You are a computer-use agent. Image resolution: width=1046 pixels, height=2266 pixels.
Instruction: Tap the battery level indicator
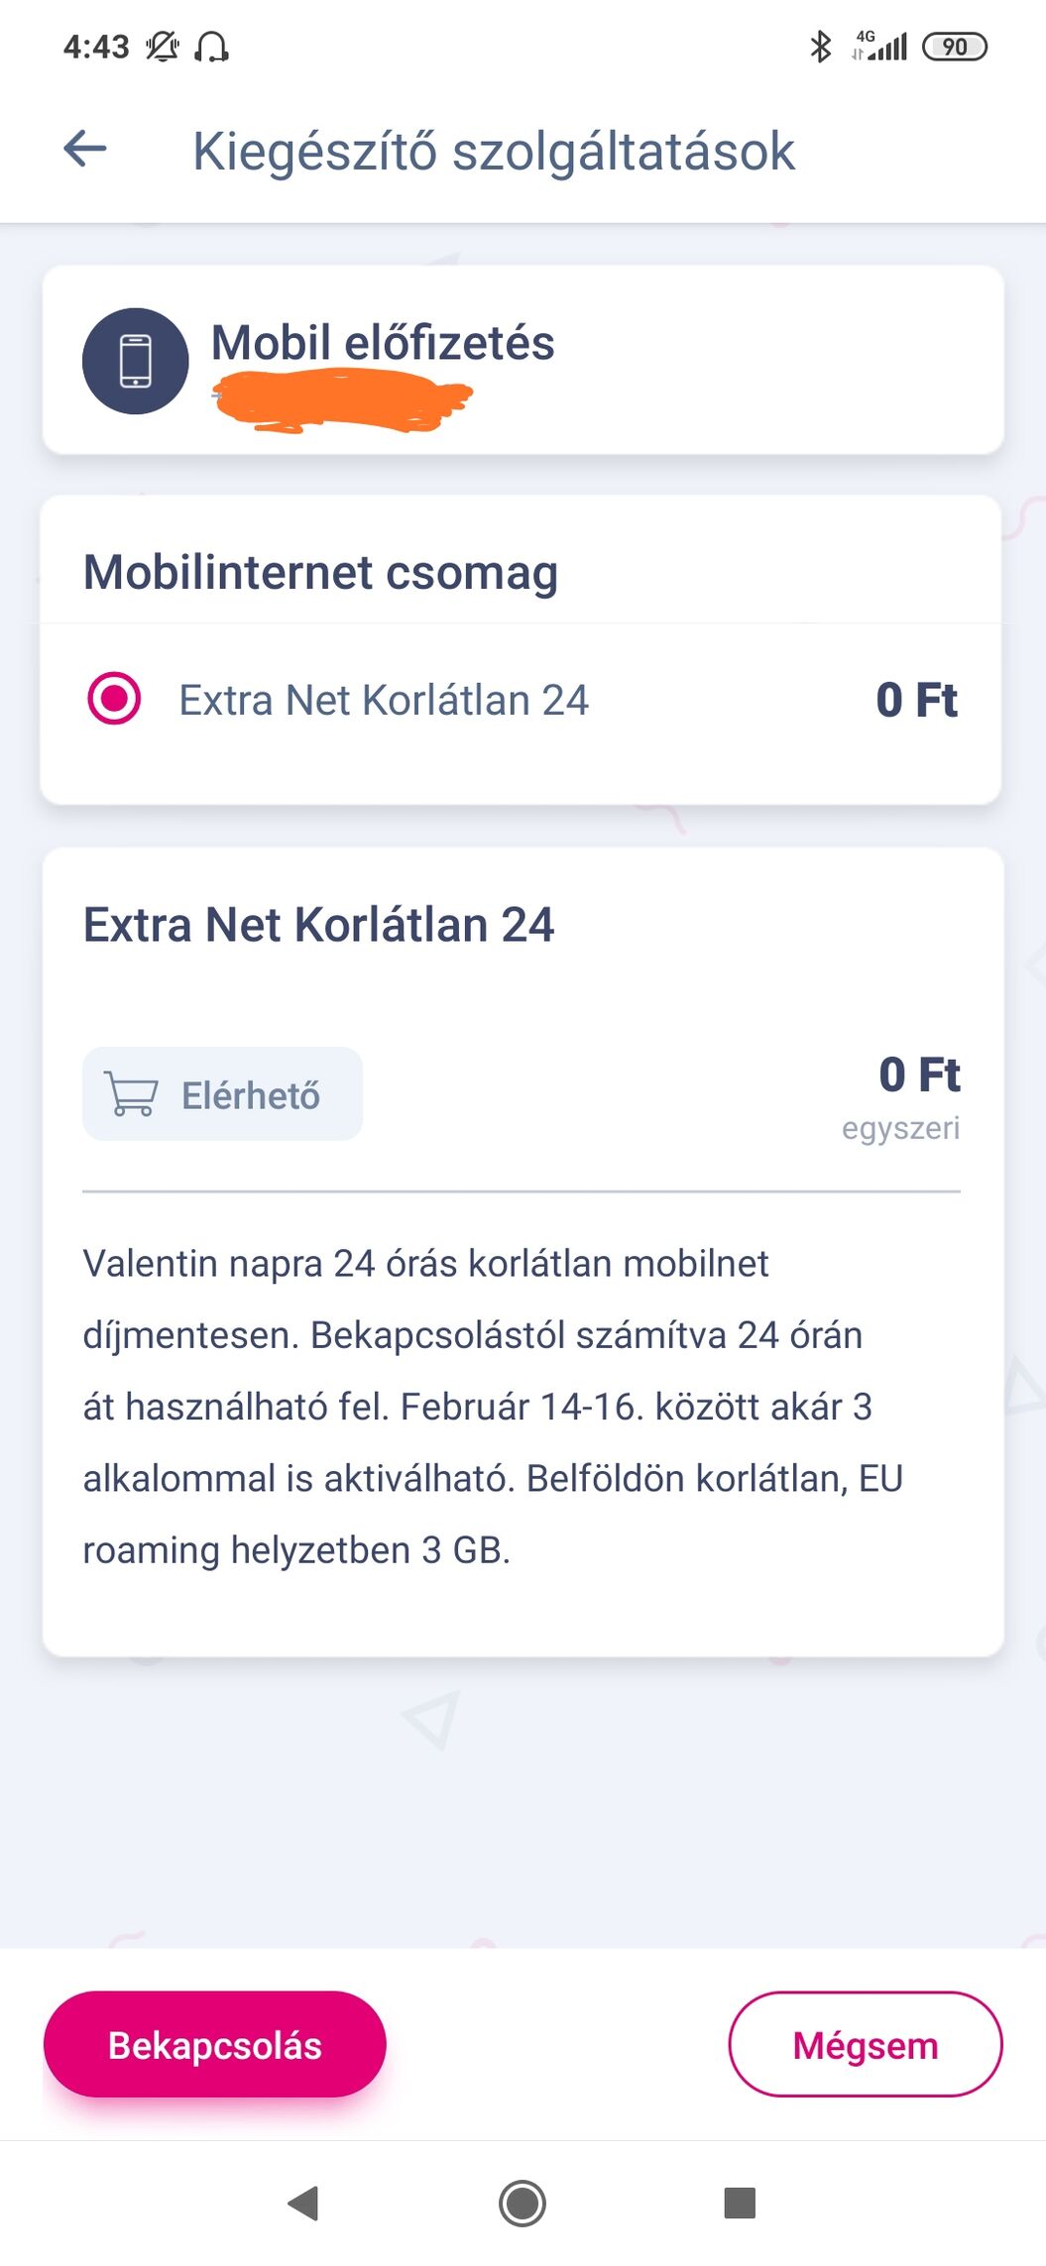click(x=954, y=47)
